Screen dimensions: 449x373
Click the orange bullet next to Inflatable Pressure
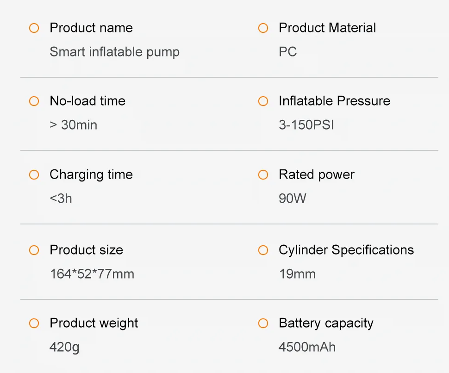coord(263,101)
